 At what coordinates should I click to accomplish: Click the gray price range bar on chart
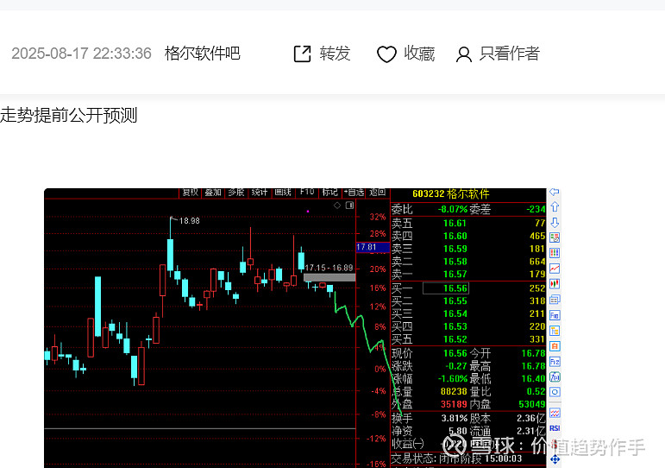pyautogui.click(x=329, y=277)
